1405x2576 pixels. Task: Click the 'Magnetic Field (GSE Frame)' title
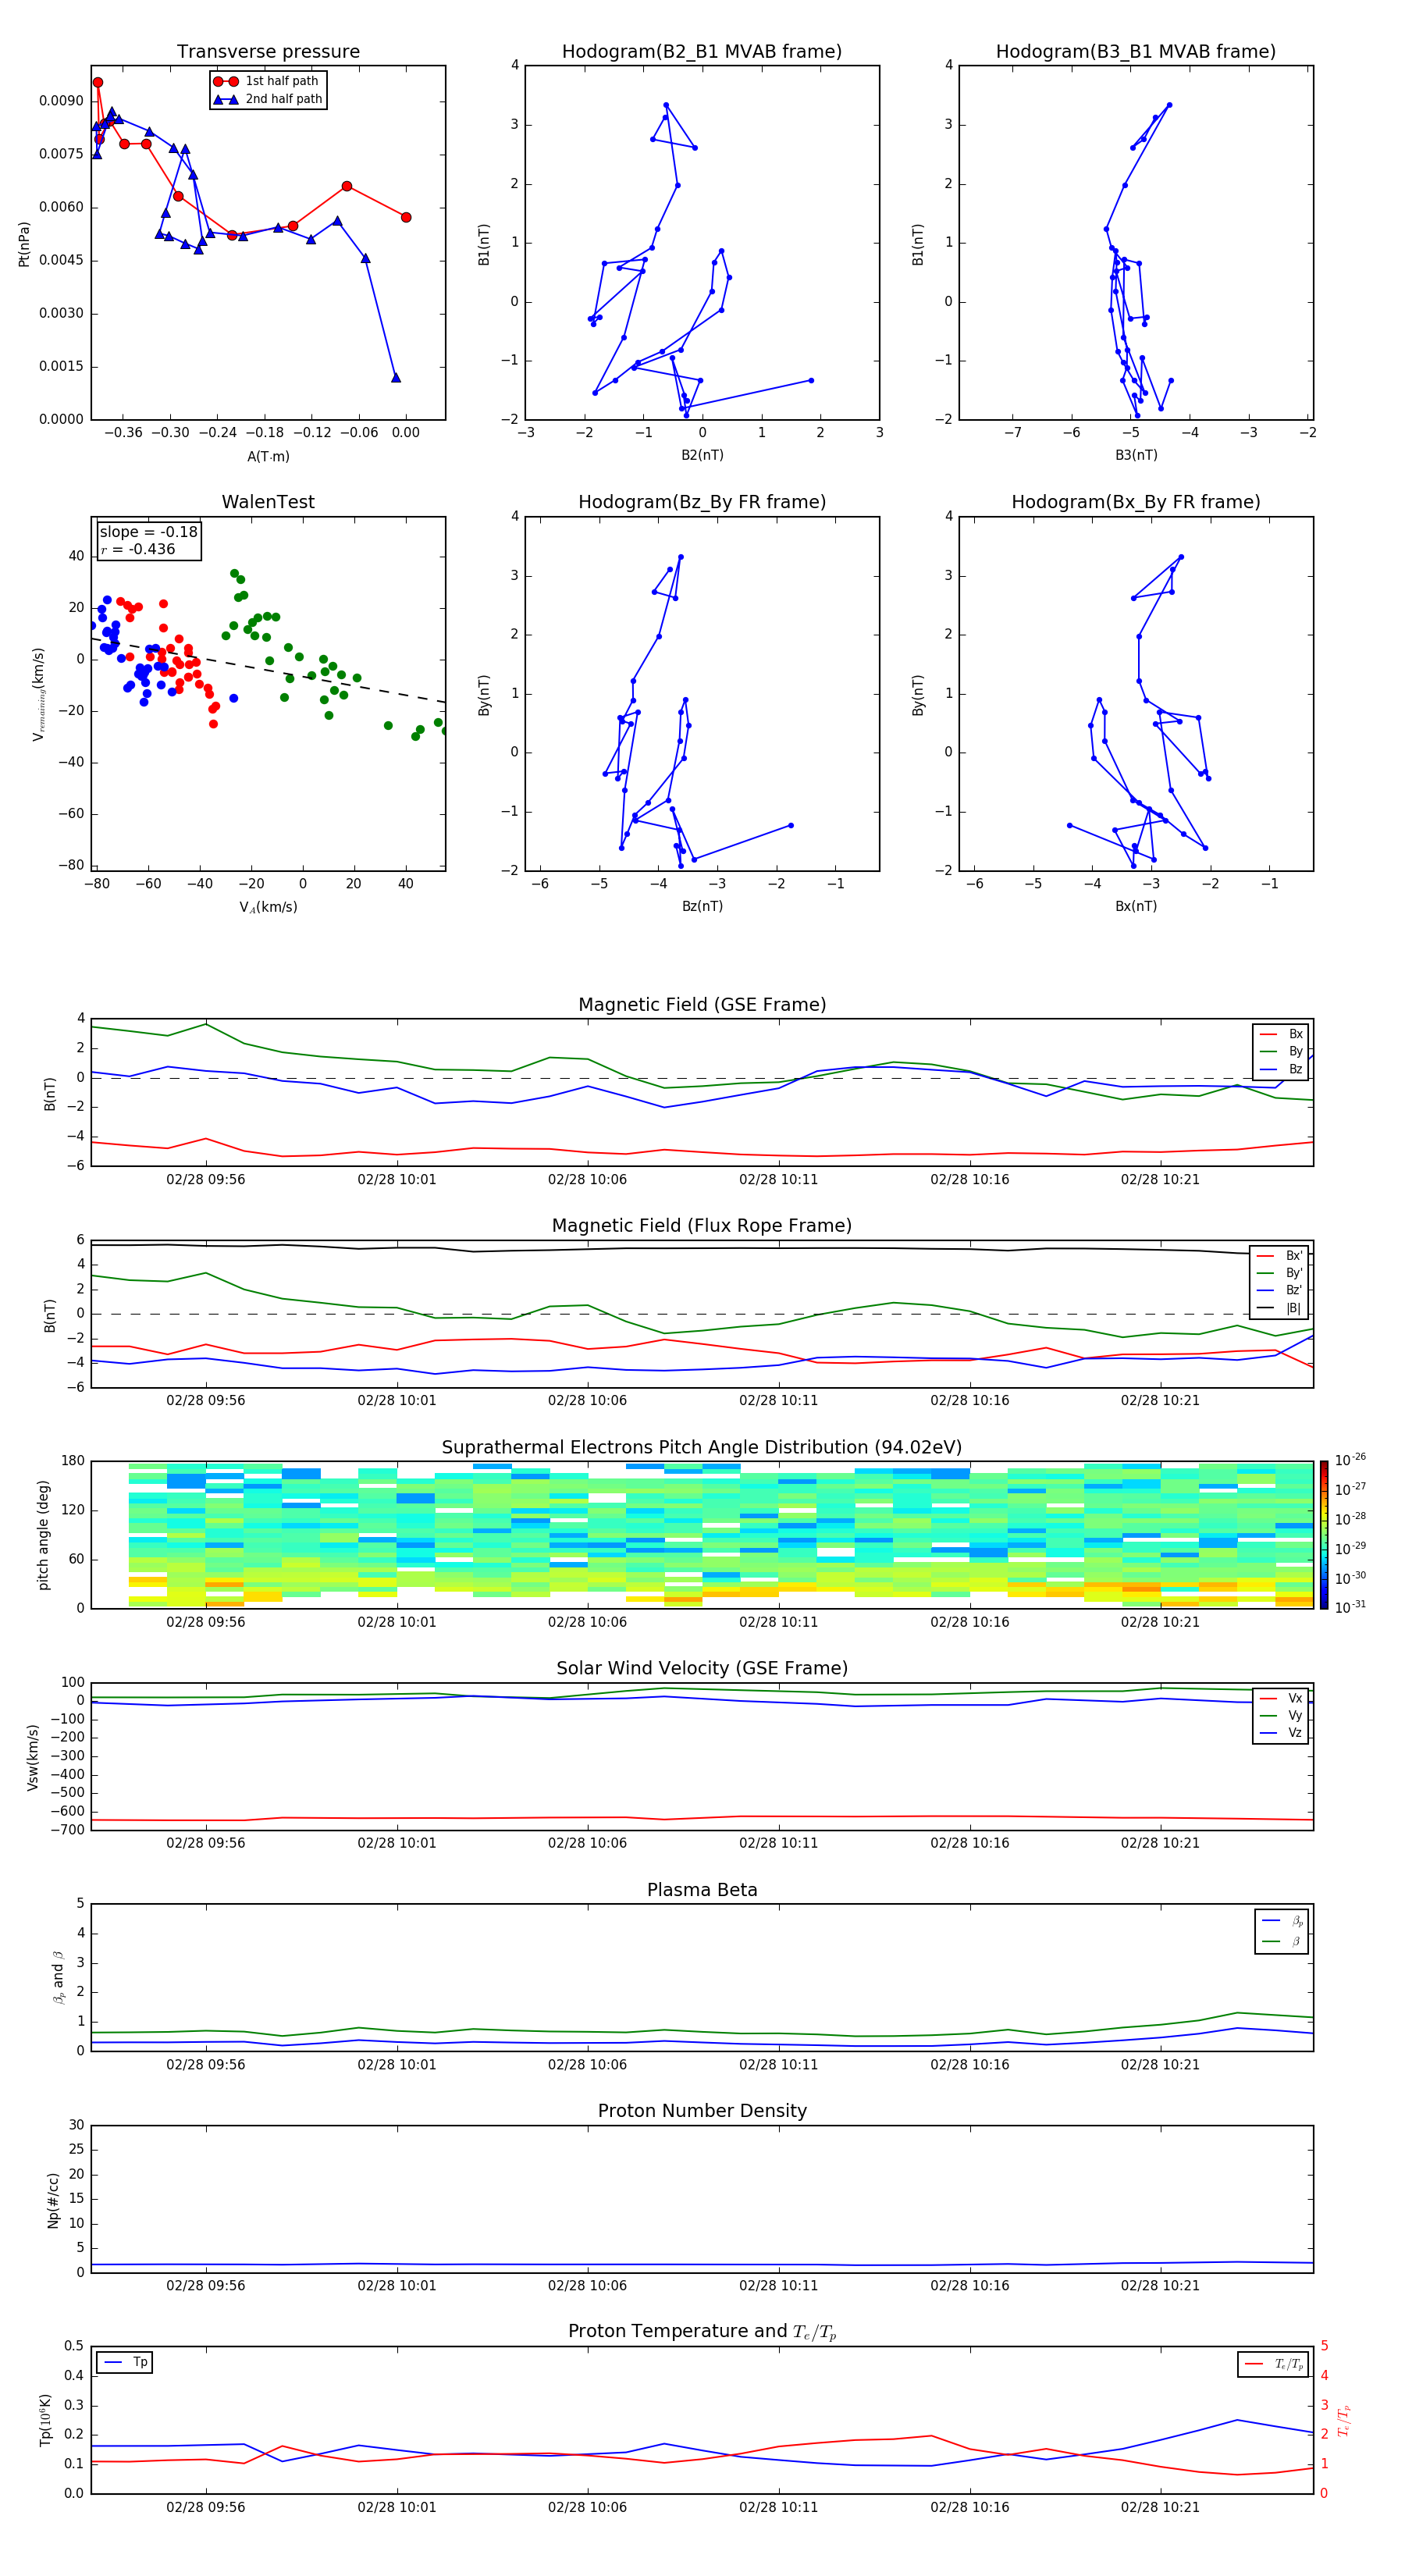pos(702,1005)
